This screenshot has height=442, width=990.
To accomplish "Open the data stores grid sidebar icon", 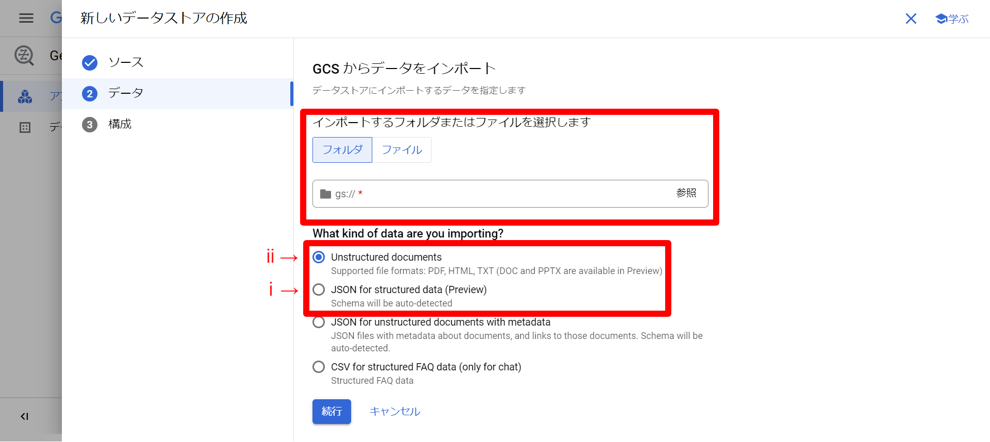I will tap(25, 127).
